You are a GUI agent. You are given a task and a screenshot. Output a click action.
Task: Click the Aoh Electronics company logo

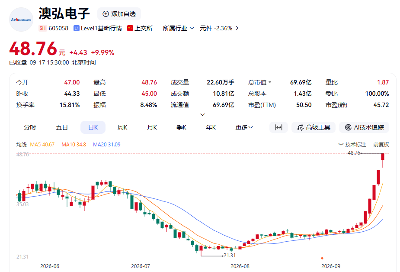21,19
